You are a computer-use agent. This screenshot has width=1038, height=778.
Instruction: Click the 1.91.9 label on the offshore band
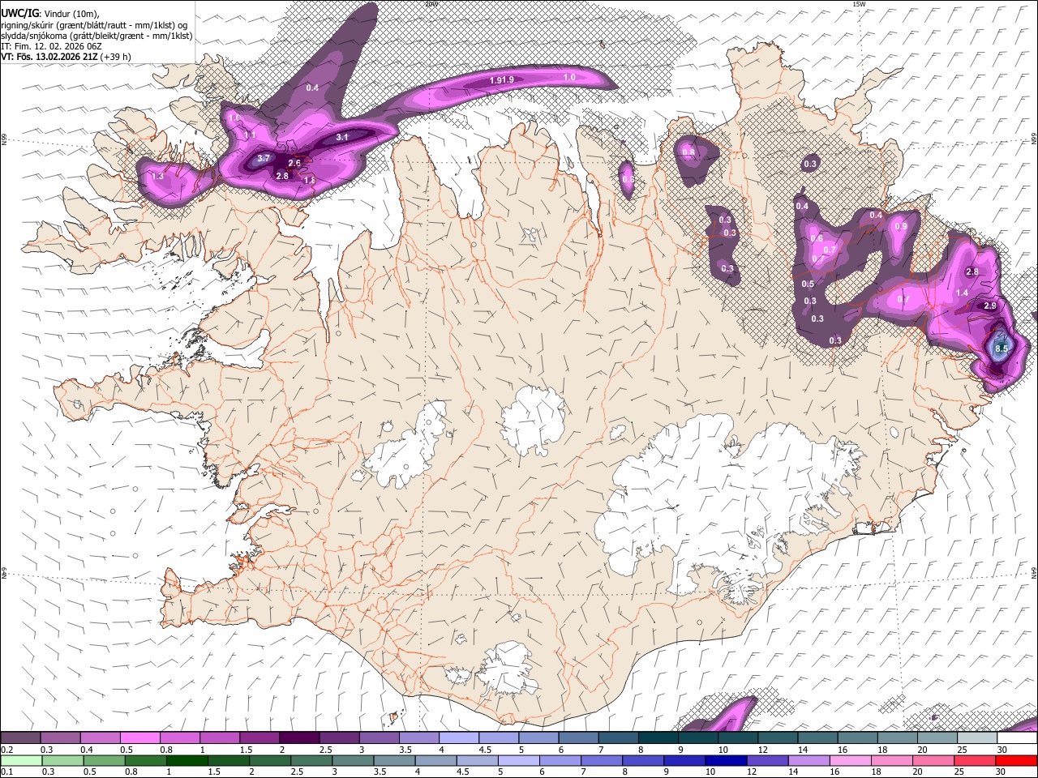(502, 80)
